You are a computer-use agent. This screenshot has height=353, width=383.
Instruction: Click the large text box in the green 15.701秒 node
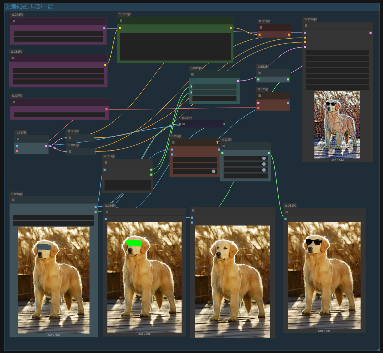[x=175, y=47]
